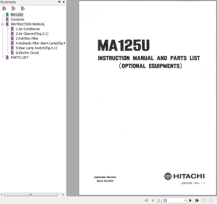This screenshot has width=217, height=204.
Task: Click the "EMP5309-HA1-1" document code
Action: [x=193, y=183]
